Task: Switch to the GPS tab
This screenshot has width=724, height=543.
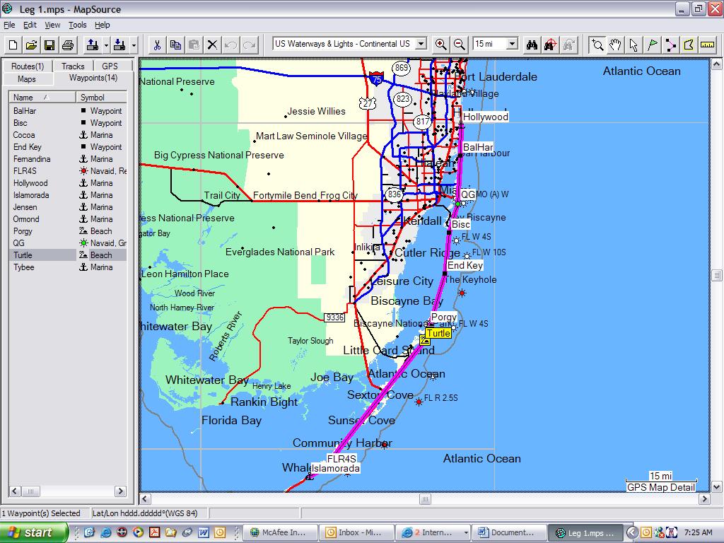Action: click(x=110, y=66)
